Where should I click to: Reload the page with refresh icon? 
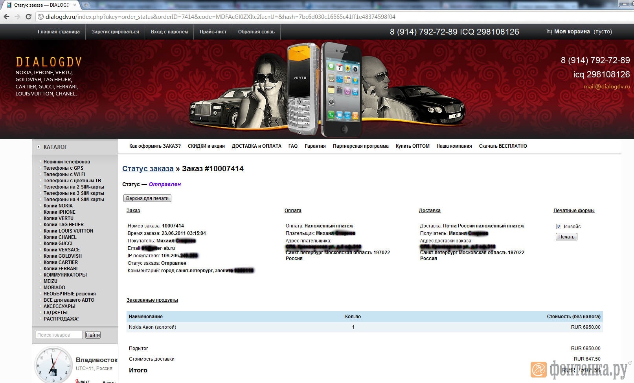coord(28,17)
